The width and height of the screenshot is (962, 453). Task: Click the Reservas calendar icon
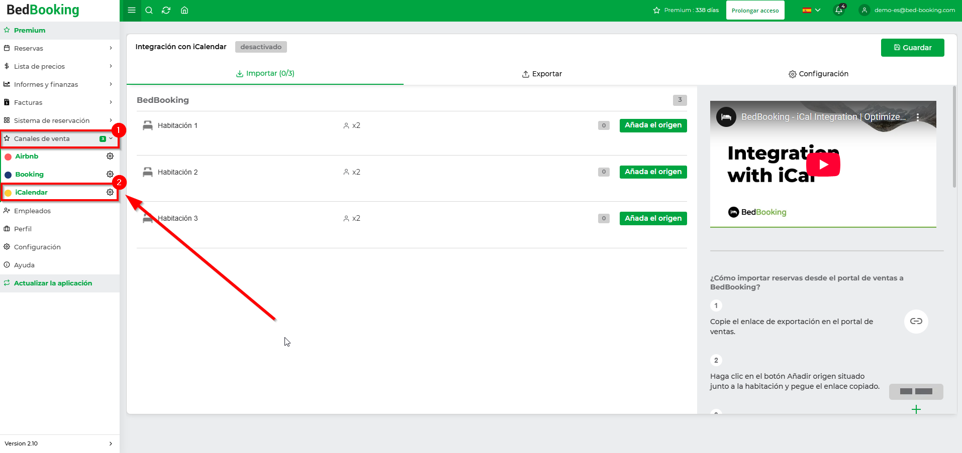click(x=7, y=48)
